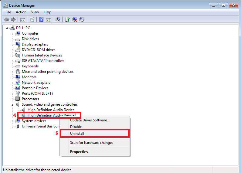Select the DELL-PC tree label
The width and height of the screenshot is (241, 173).
[x=23, y=28]
